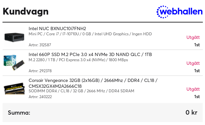Viewport: 205px width, 125px height.
Task: Click the 0 kr total amount
Action: point(191,112)
